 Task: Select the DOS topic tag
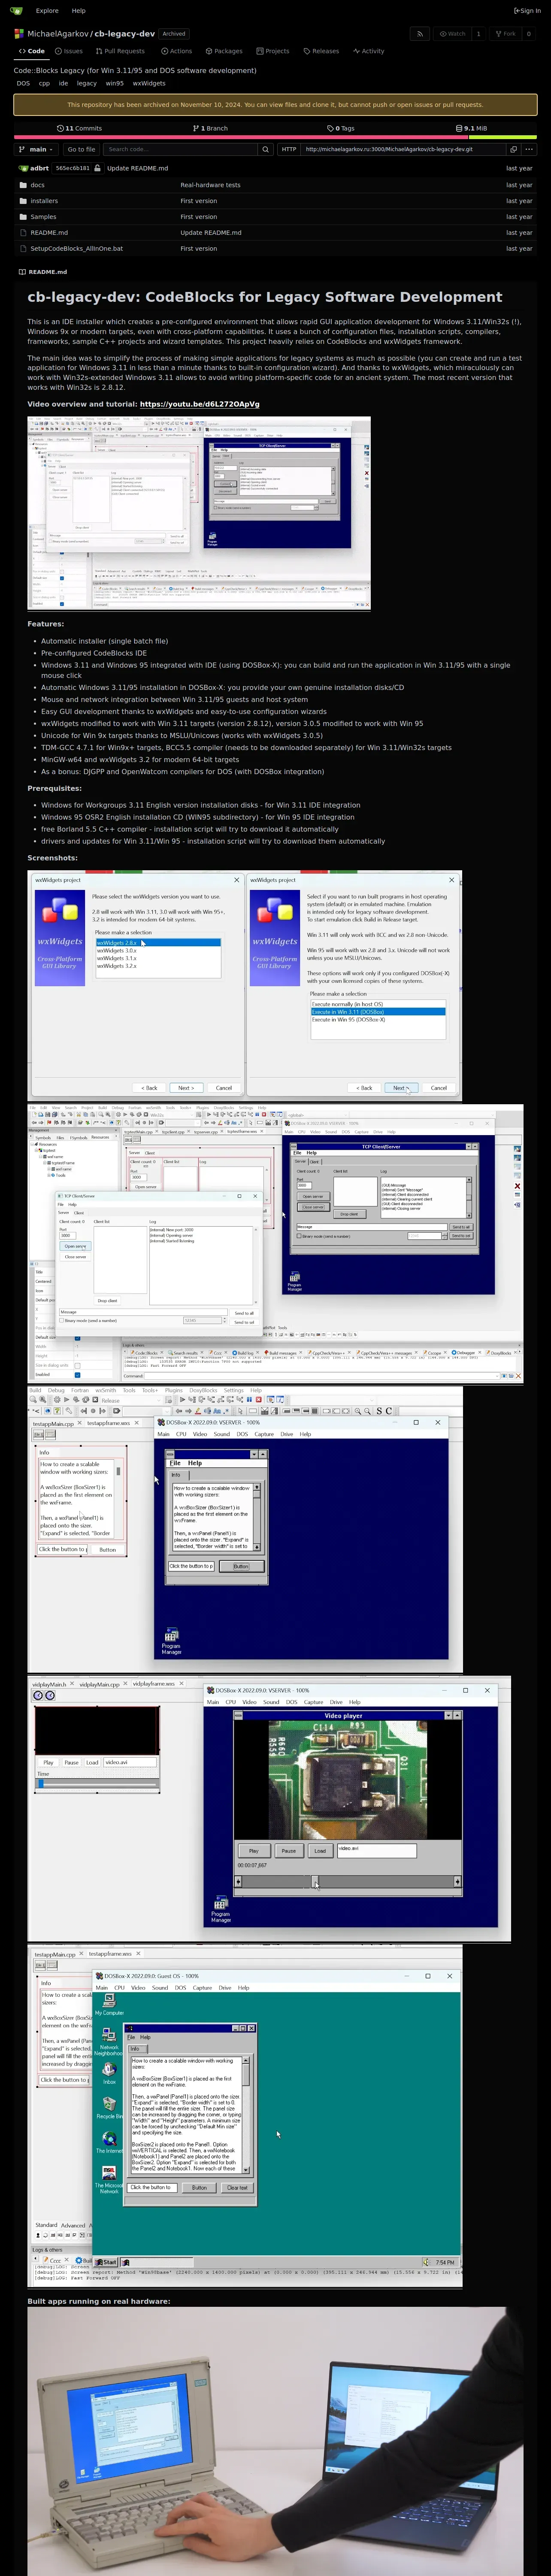pos(23,83)
